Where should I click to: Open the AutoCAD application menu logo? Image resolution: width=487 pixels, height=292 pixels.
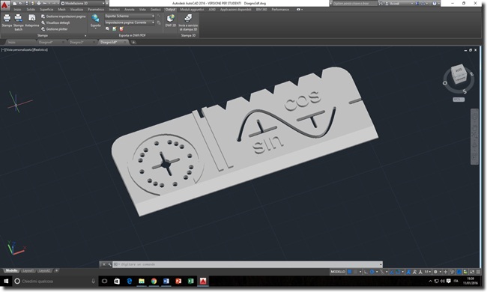pos(4,5)
